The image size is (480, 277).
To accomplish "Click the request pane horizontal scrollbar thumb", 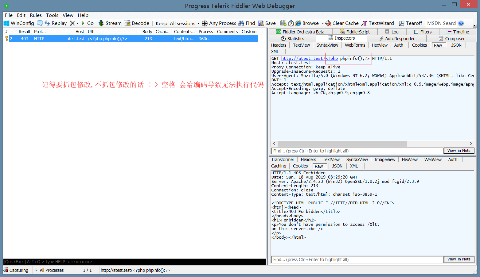I will (342, 144).
